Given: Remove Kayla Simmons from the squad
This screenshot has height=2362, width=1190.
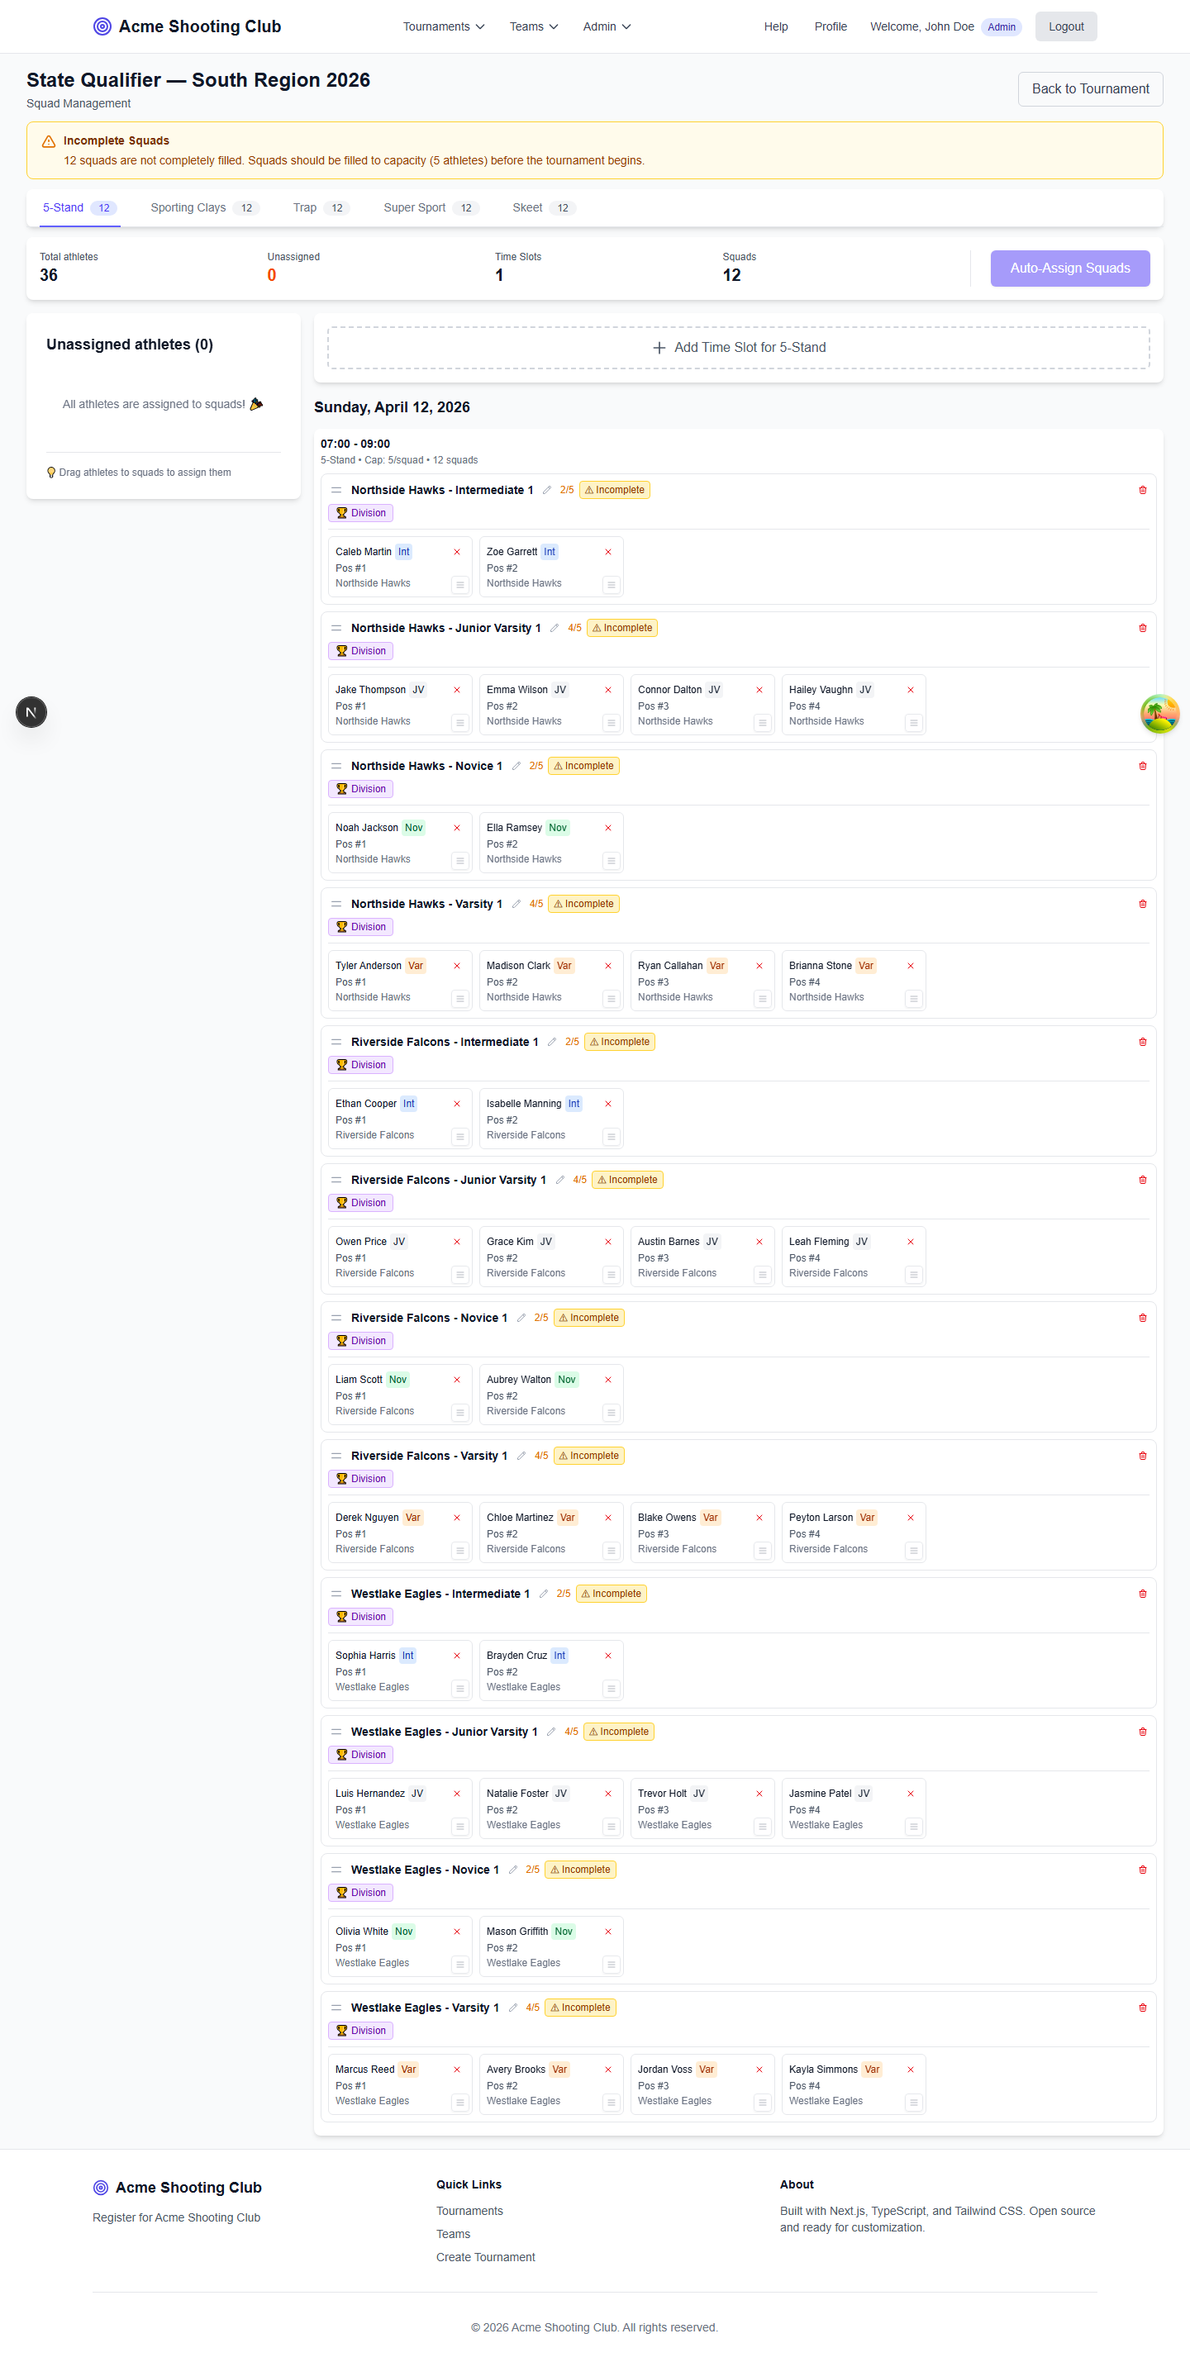Looking at the screenshot, I should (x=910, y=2069).
